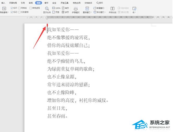Fit to 页宽 page width

[x=56, y=12]
